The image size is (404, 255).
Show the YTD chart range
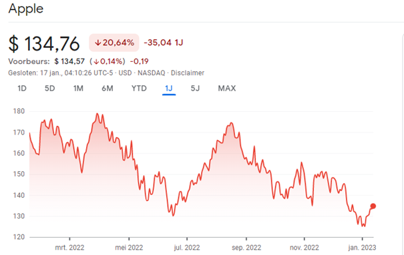pyautogui.click(x=139, y=89)
